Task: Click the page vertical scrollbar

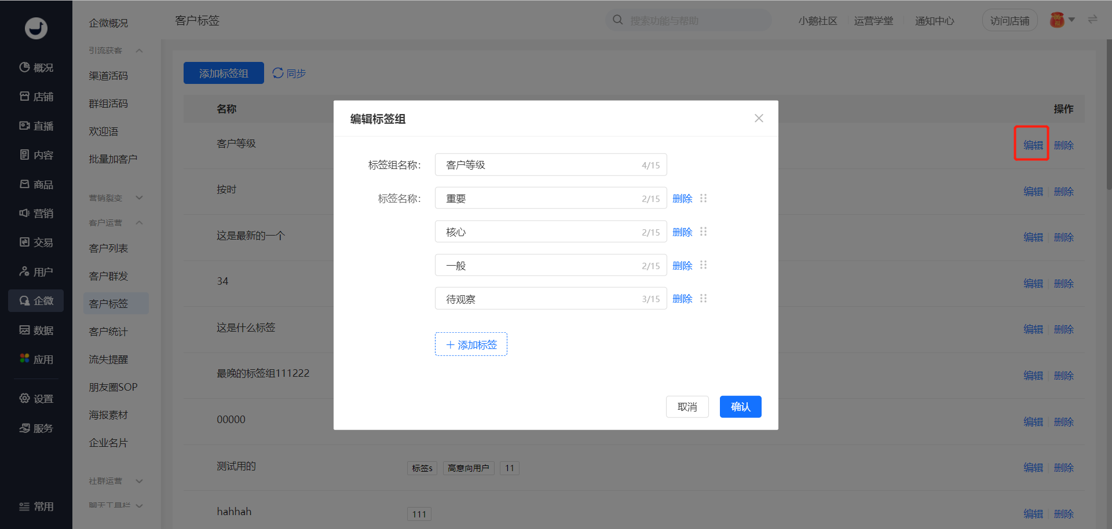Action: (x=1109, y=116)
